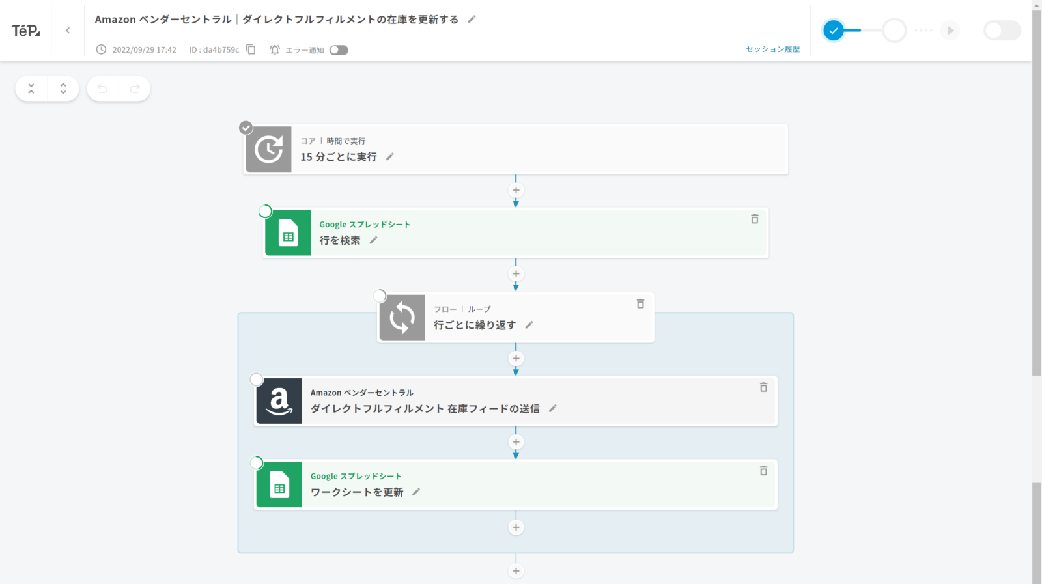1042x584 pixels.
Task: Delete the Amazon ベンダーセントラル step
Action: pyautogui.click(x=763, y=387)
